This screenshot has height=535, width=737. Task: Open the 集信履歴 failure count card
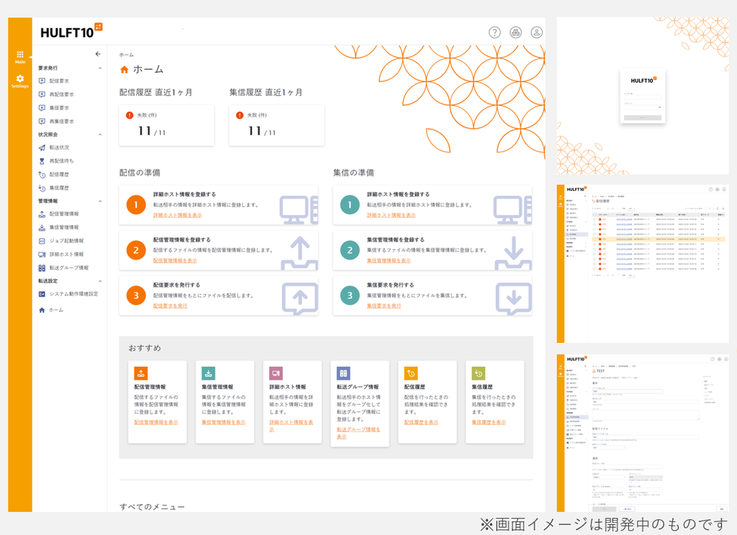pos(277,125)
